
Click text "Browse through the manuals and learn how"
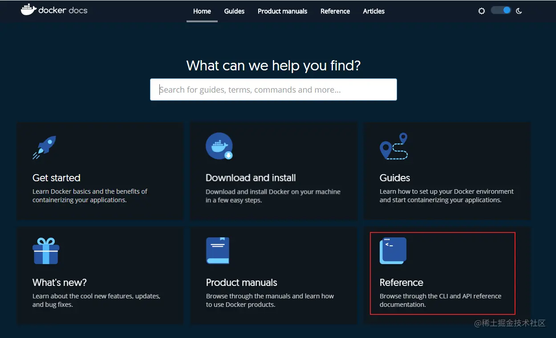coord(270,296)
